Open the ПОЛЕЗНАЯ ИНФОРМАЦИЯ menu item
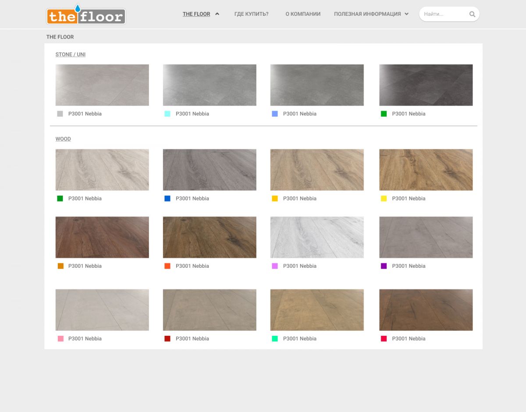Screen dimensions: 526x412 point(367,14)
